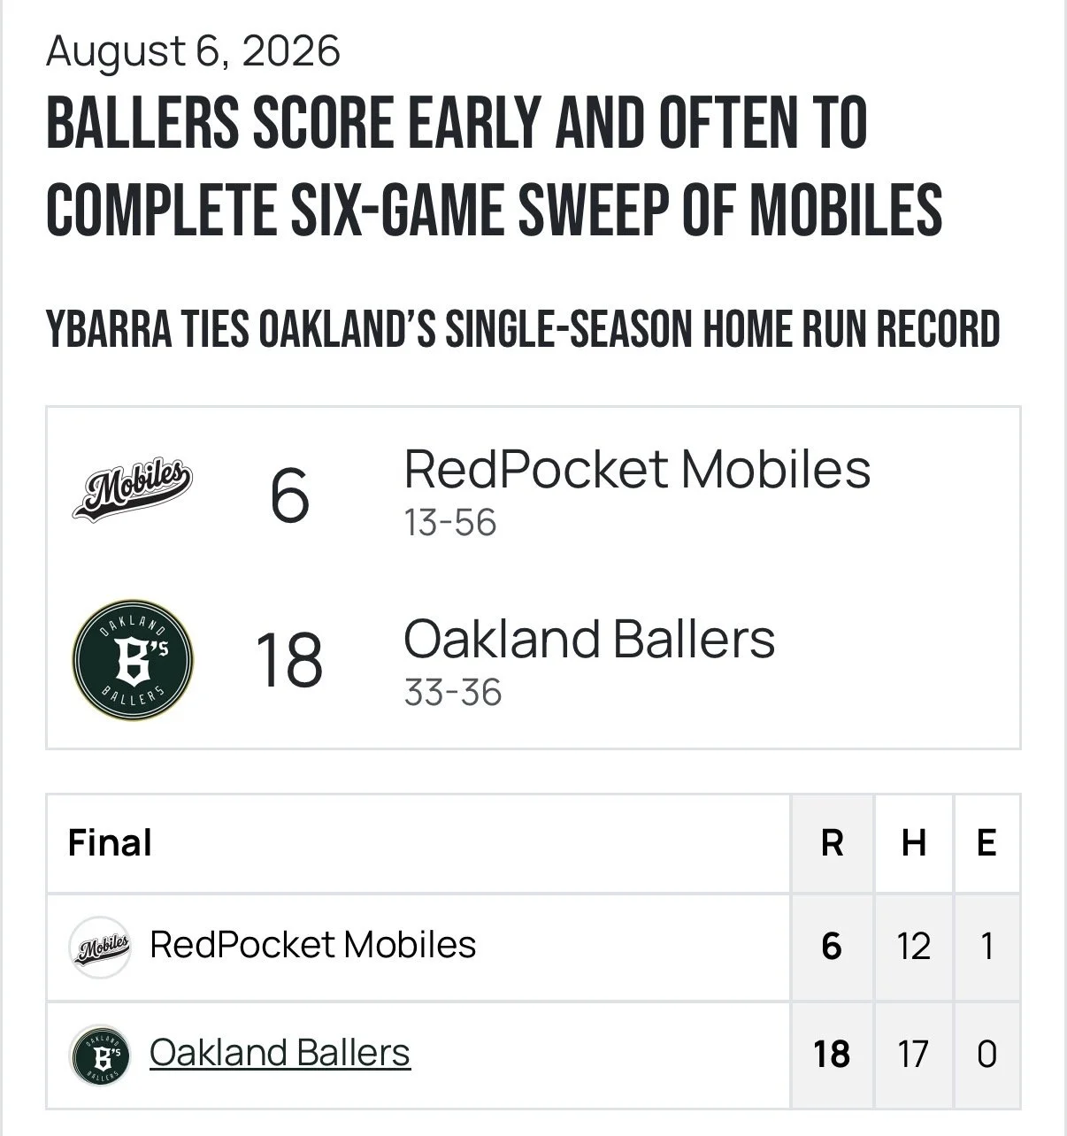Click the August 6, 2026 date
This screenshot has height=1136, width=1067.
click(193, 50)
